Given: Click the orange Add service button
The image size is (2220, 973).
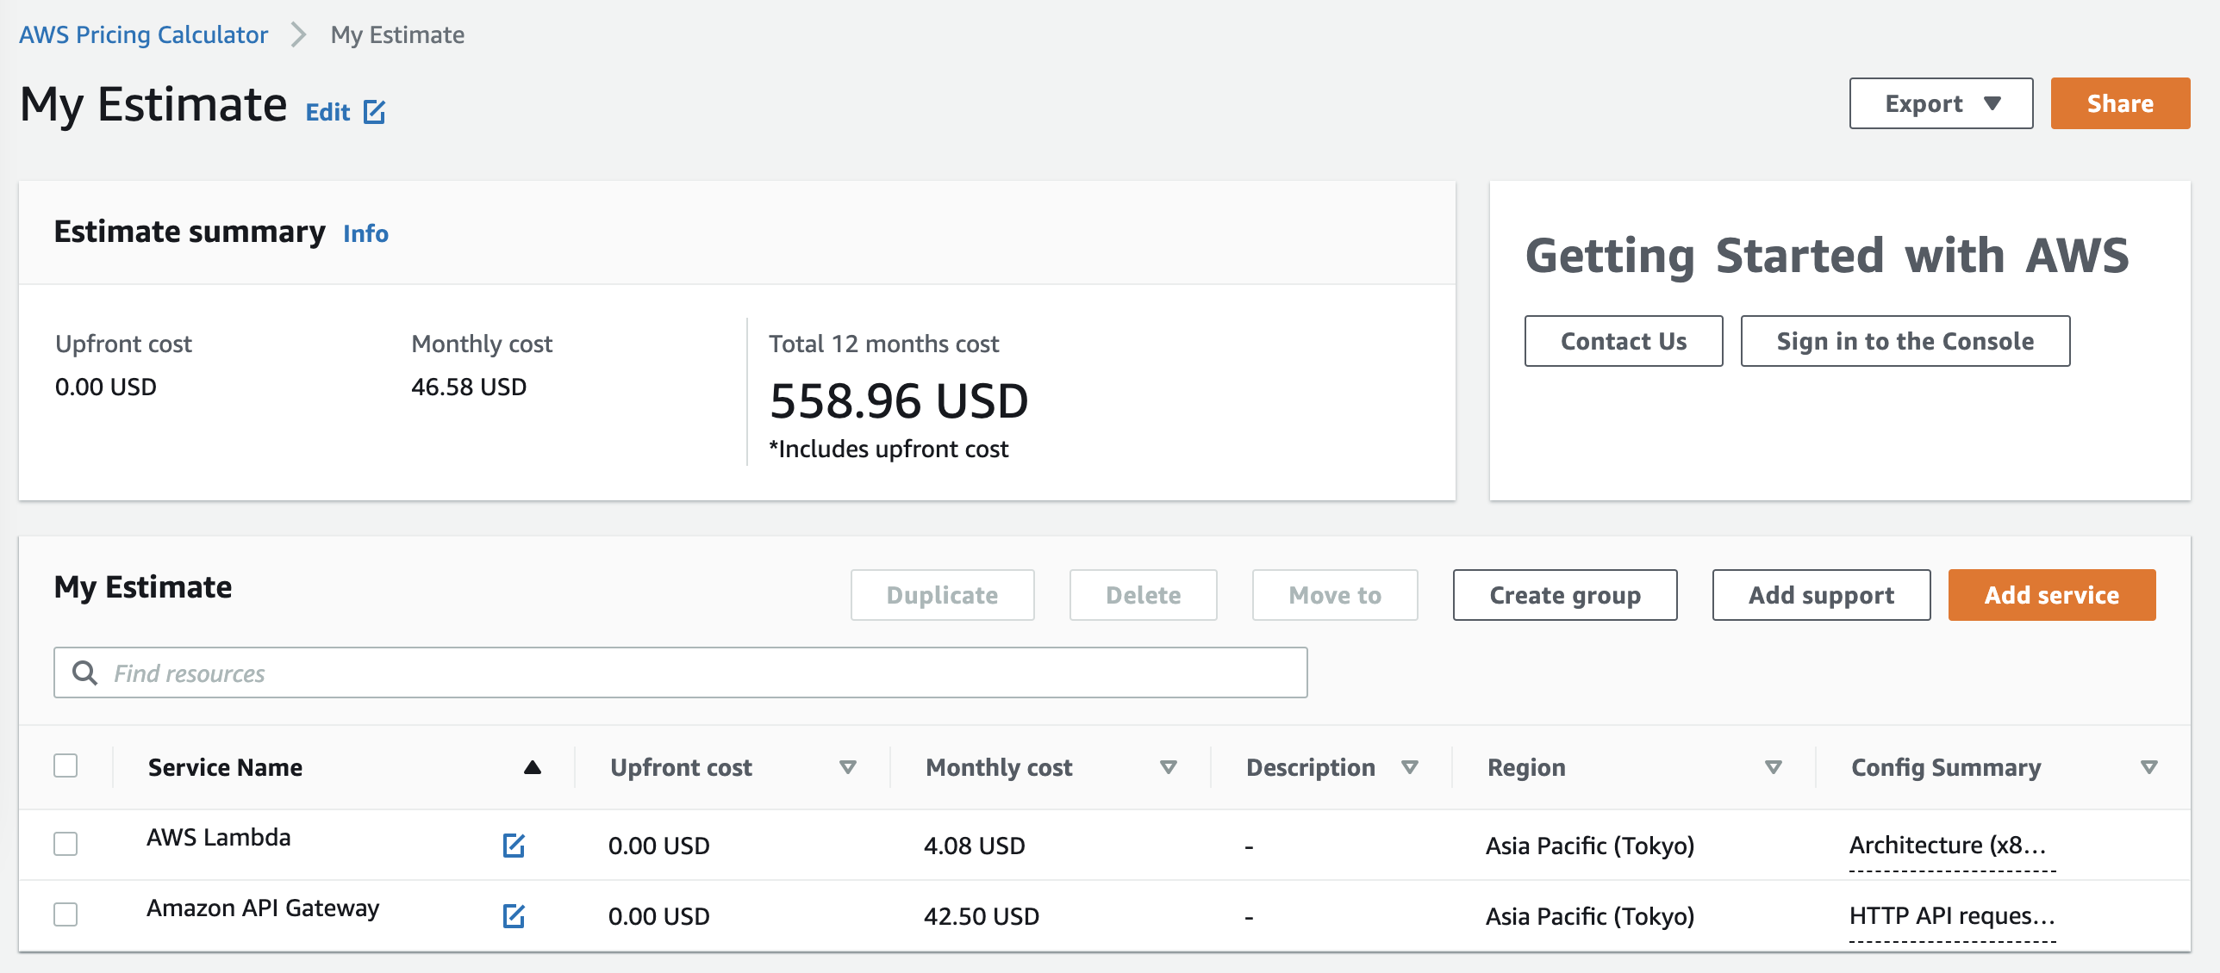Looking at the screenshot, I should (x=2052, y=595).
